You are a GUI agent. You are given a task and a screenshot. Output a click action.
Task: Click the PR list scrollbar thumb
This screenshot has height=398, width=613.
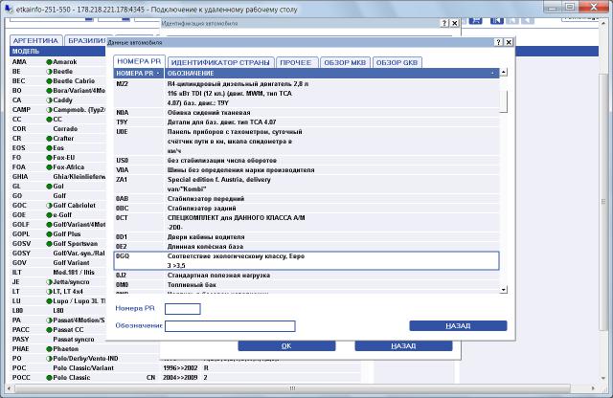(504, 101)
